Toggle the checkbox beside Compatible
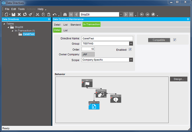Screen dimensions: 192x132 point(175,40)
